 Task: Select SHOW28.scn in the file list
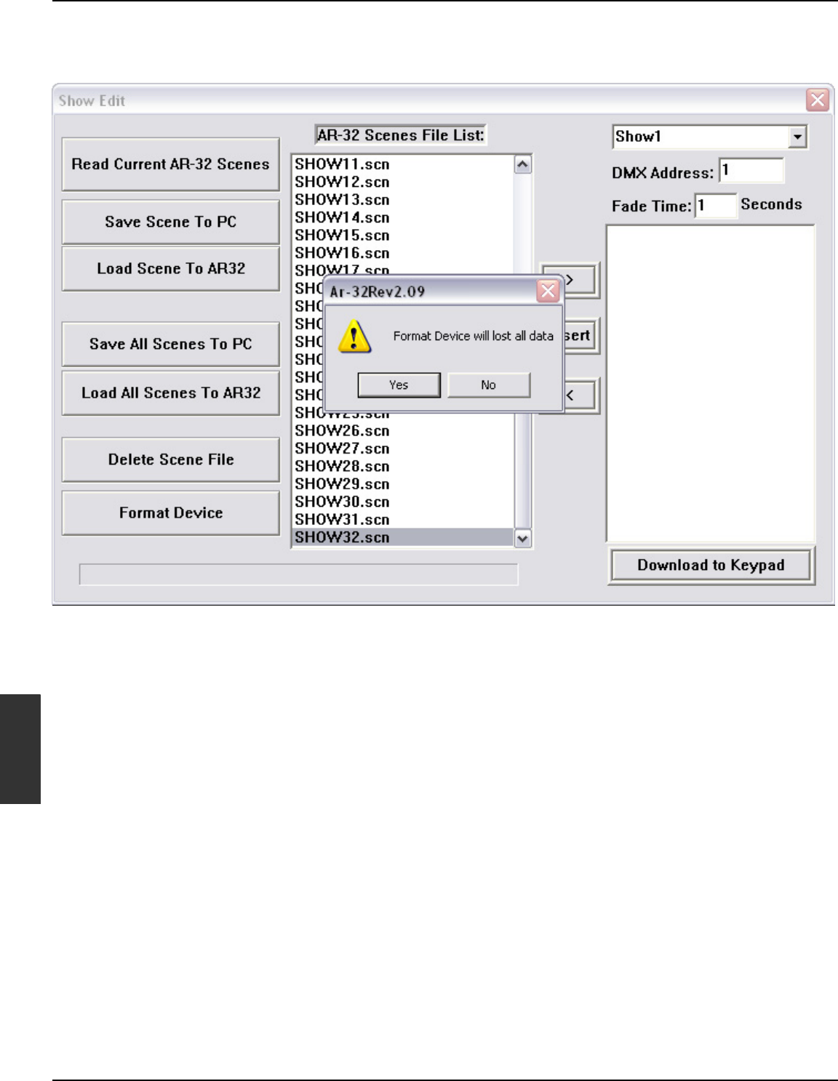tap(404, 467)
